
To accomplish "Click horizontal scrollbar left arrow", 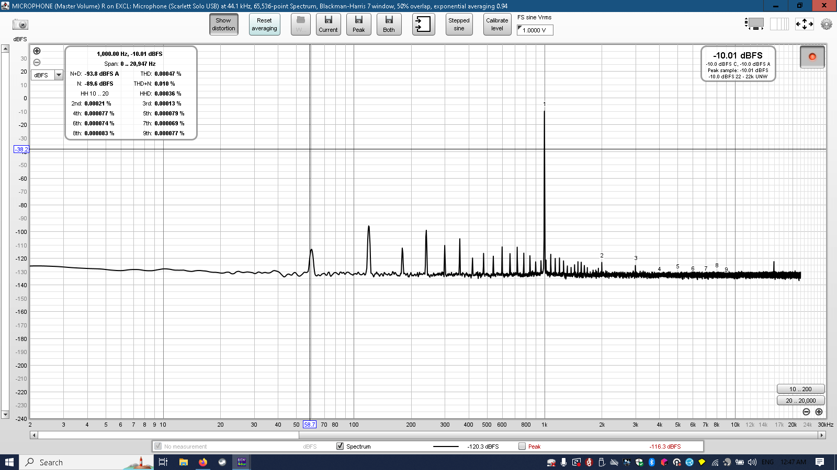I will (x=34, y=435).
